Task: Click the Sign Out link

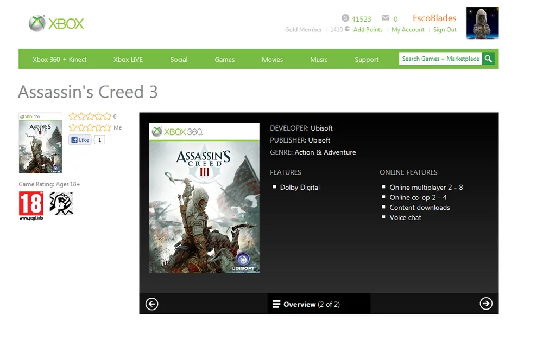Action: coord(445,30)
